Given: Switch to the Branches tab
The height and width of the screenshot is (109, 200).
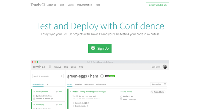Looking at the screenshot, I should point(78,85).
